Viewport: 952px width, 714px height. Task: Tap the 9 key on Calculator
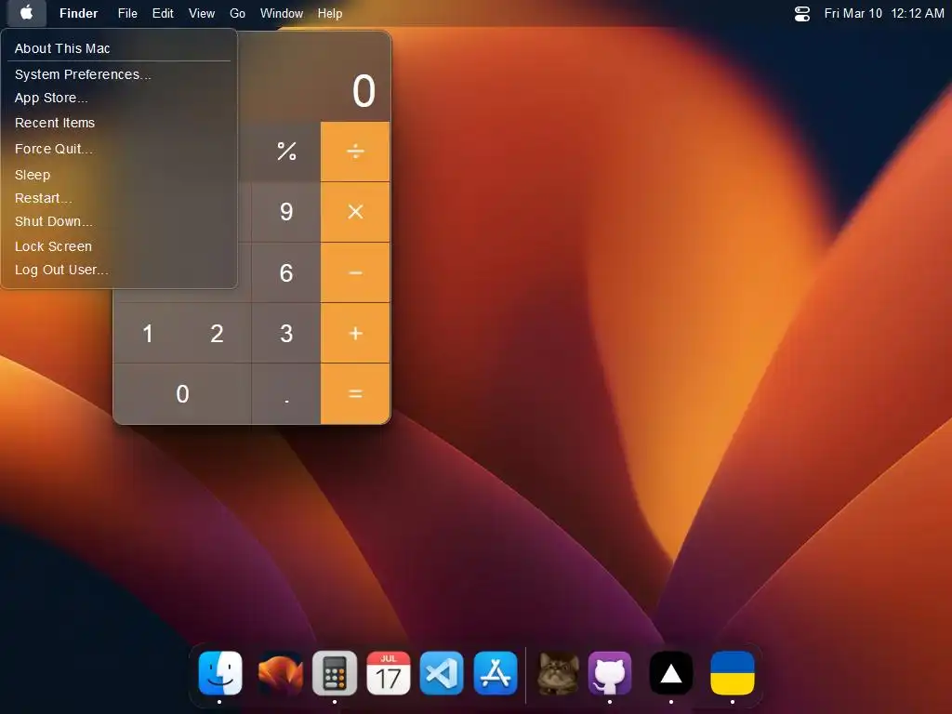tap(286, 212)
